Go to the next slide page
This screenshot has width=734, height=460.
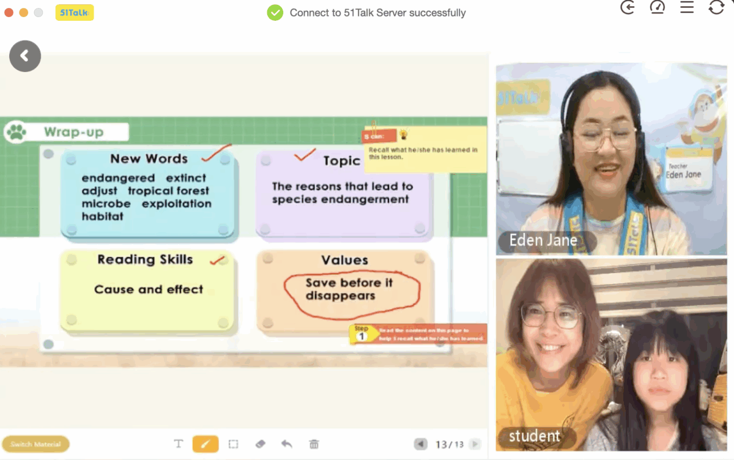[475, 444]
